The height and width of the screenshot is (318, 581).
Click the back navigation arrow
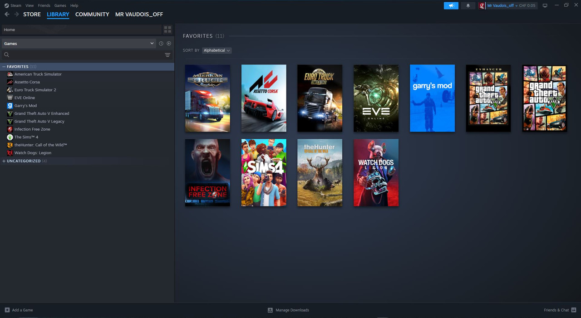pyautogui.click(x=7, y=15)
